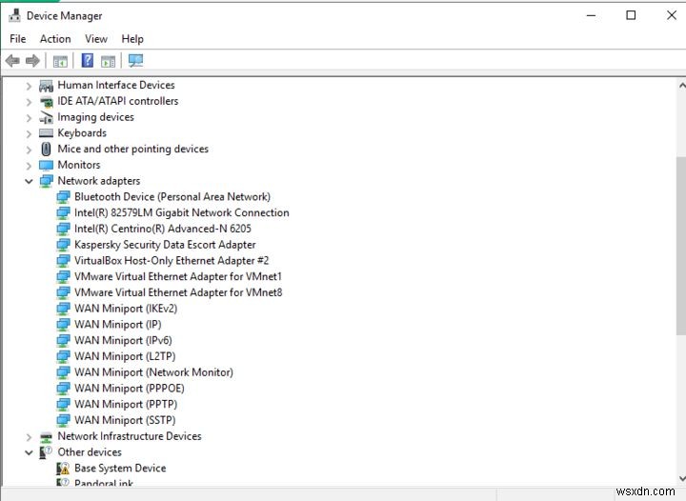Image resolution: width=686 pixels, height=501 pixels.
Task: Expand Imaging devices node
Action: tap(29, 117)
